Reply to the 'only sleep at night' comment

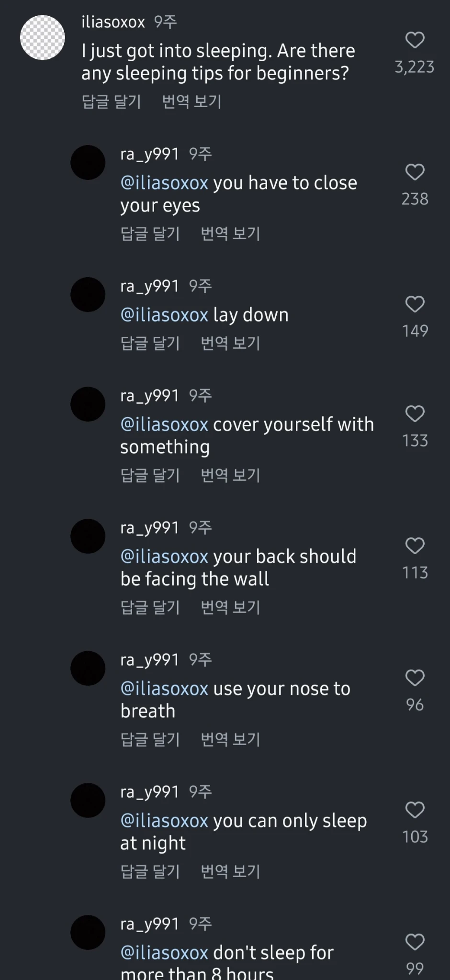[x=150, y=871]
